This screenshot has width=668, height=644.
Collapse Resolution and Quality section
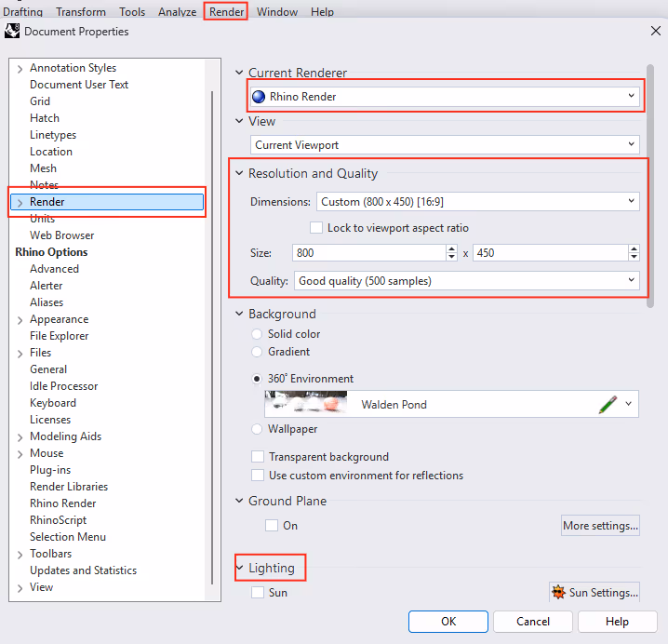tap(239, 173)
